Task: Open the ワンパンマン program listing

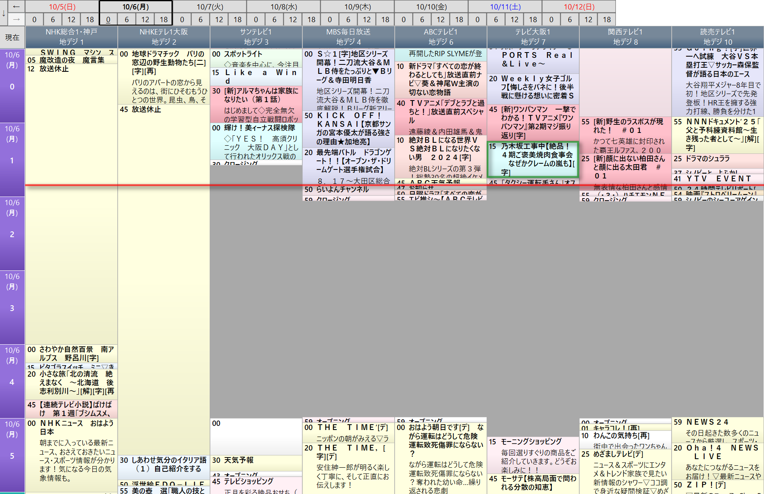Action: [533, 122]
